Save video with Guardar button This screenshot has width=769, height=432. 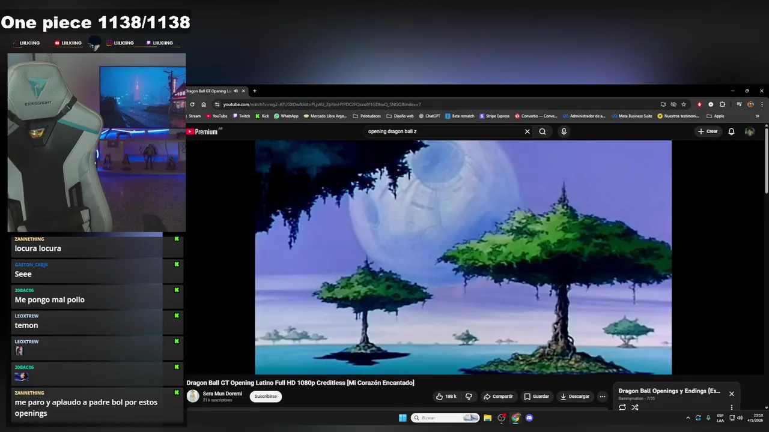pyautogui.click(x=536, y=397)
